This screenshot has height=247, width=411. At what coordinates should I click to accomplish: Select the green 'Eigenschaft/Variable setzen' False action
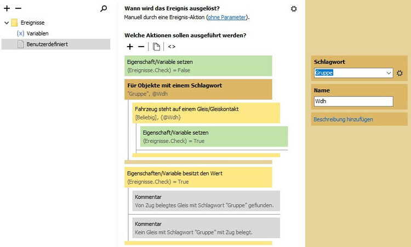coord(198,66)
